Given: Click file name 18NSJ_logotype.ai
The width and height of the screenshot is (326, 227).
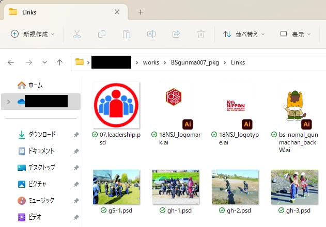Looking at the screenshot, I should pos(239,139).
